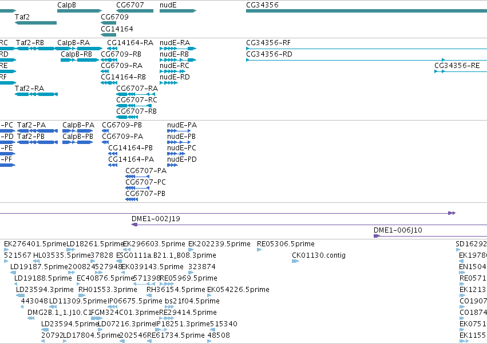Click EST EC40876.5prime
This screenshot has width=487, height=344.
(105, 278)
